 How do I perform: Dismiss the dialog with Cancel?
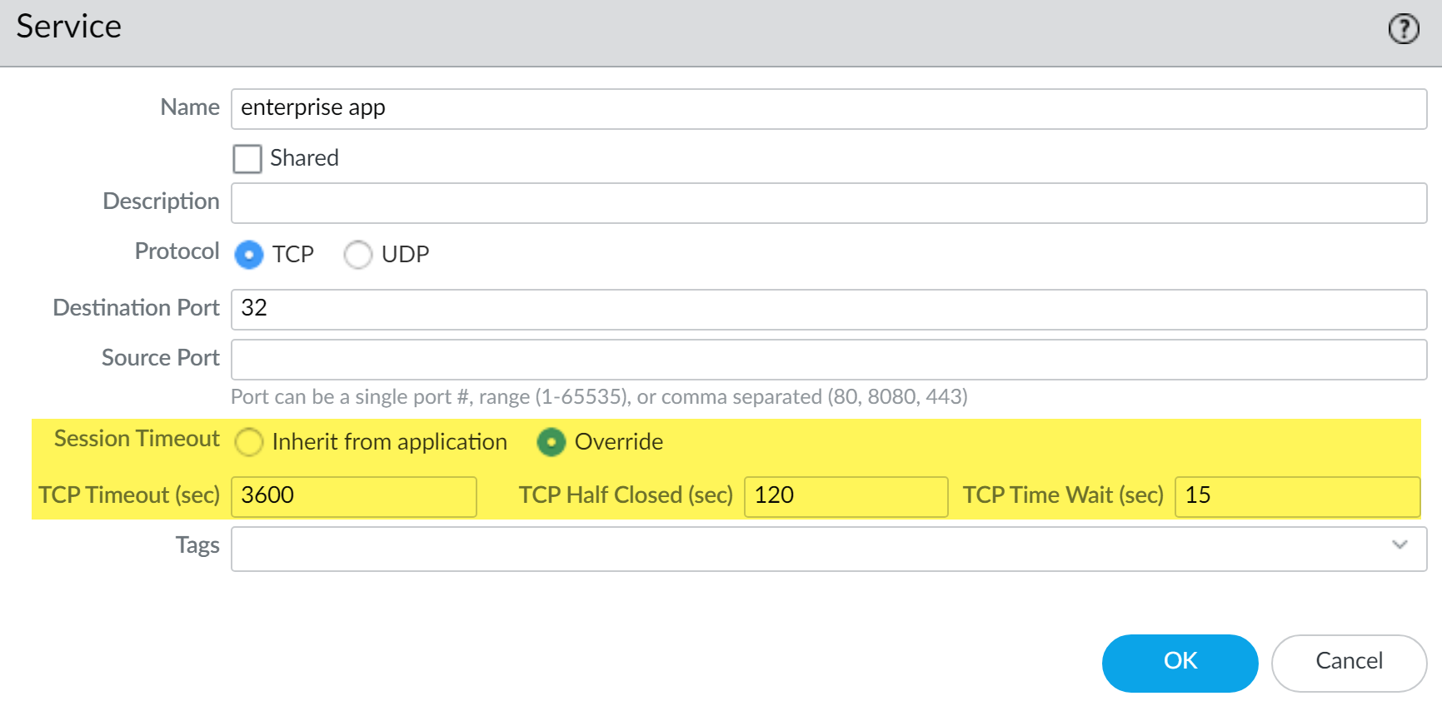pyautogui.click(x=1349, y=663)
